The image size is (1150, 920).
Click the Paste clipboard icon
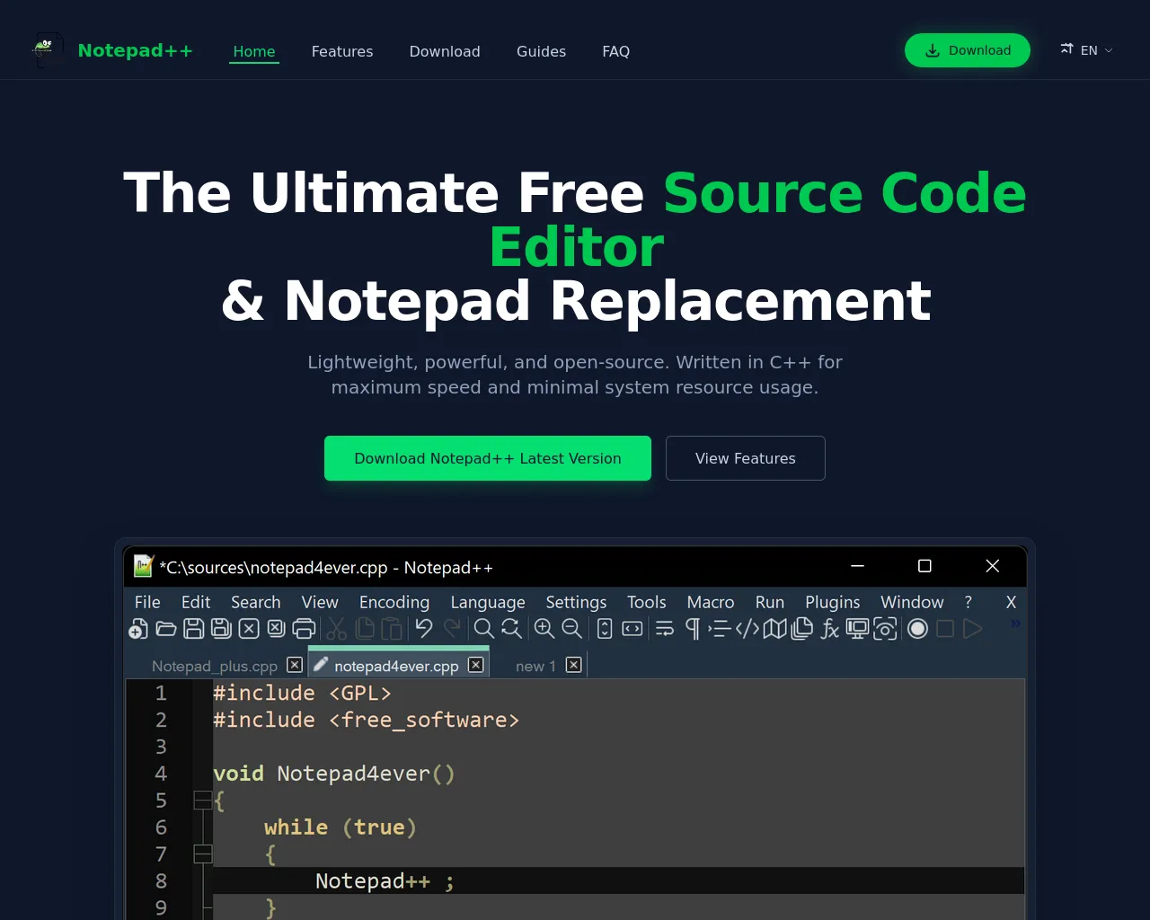pyautogui.click(x=392, y=629)
